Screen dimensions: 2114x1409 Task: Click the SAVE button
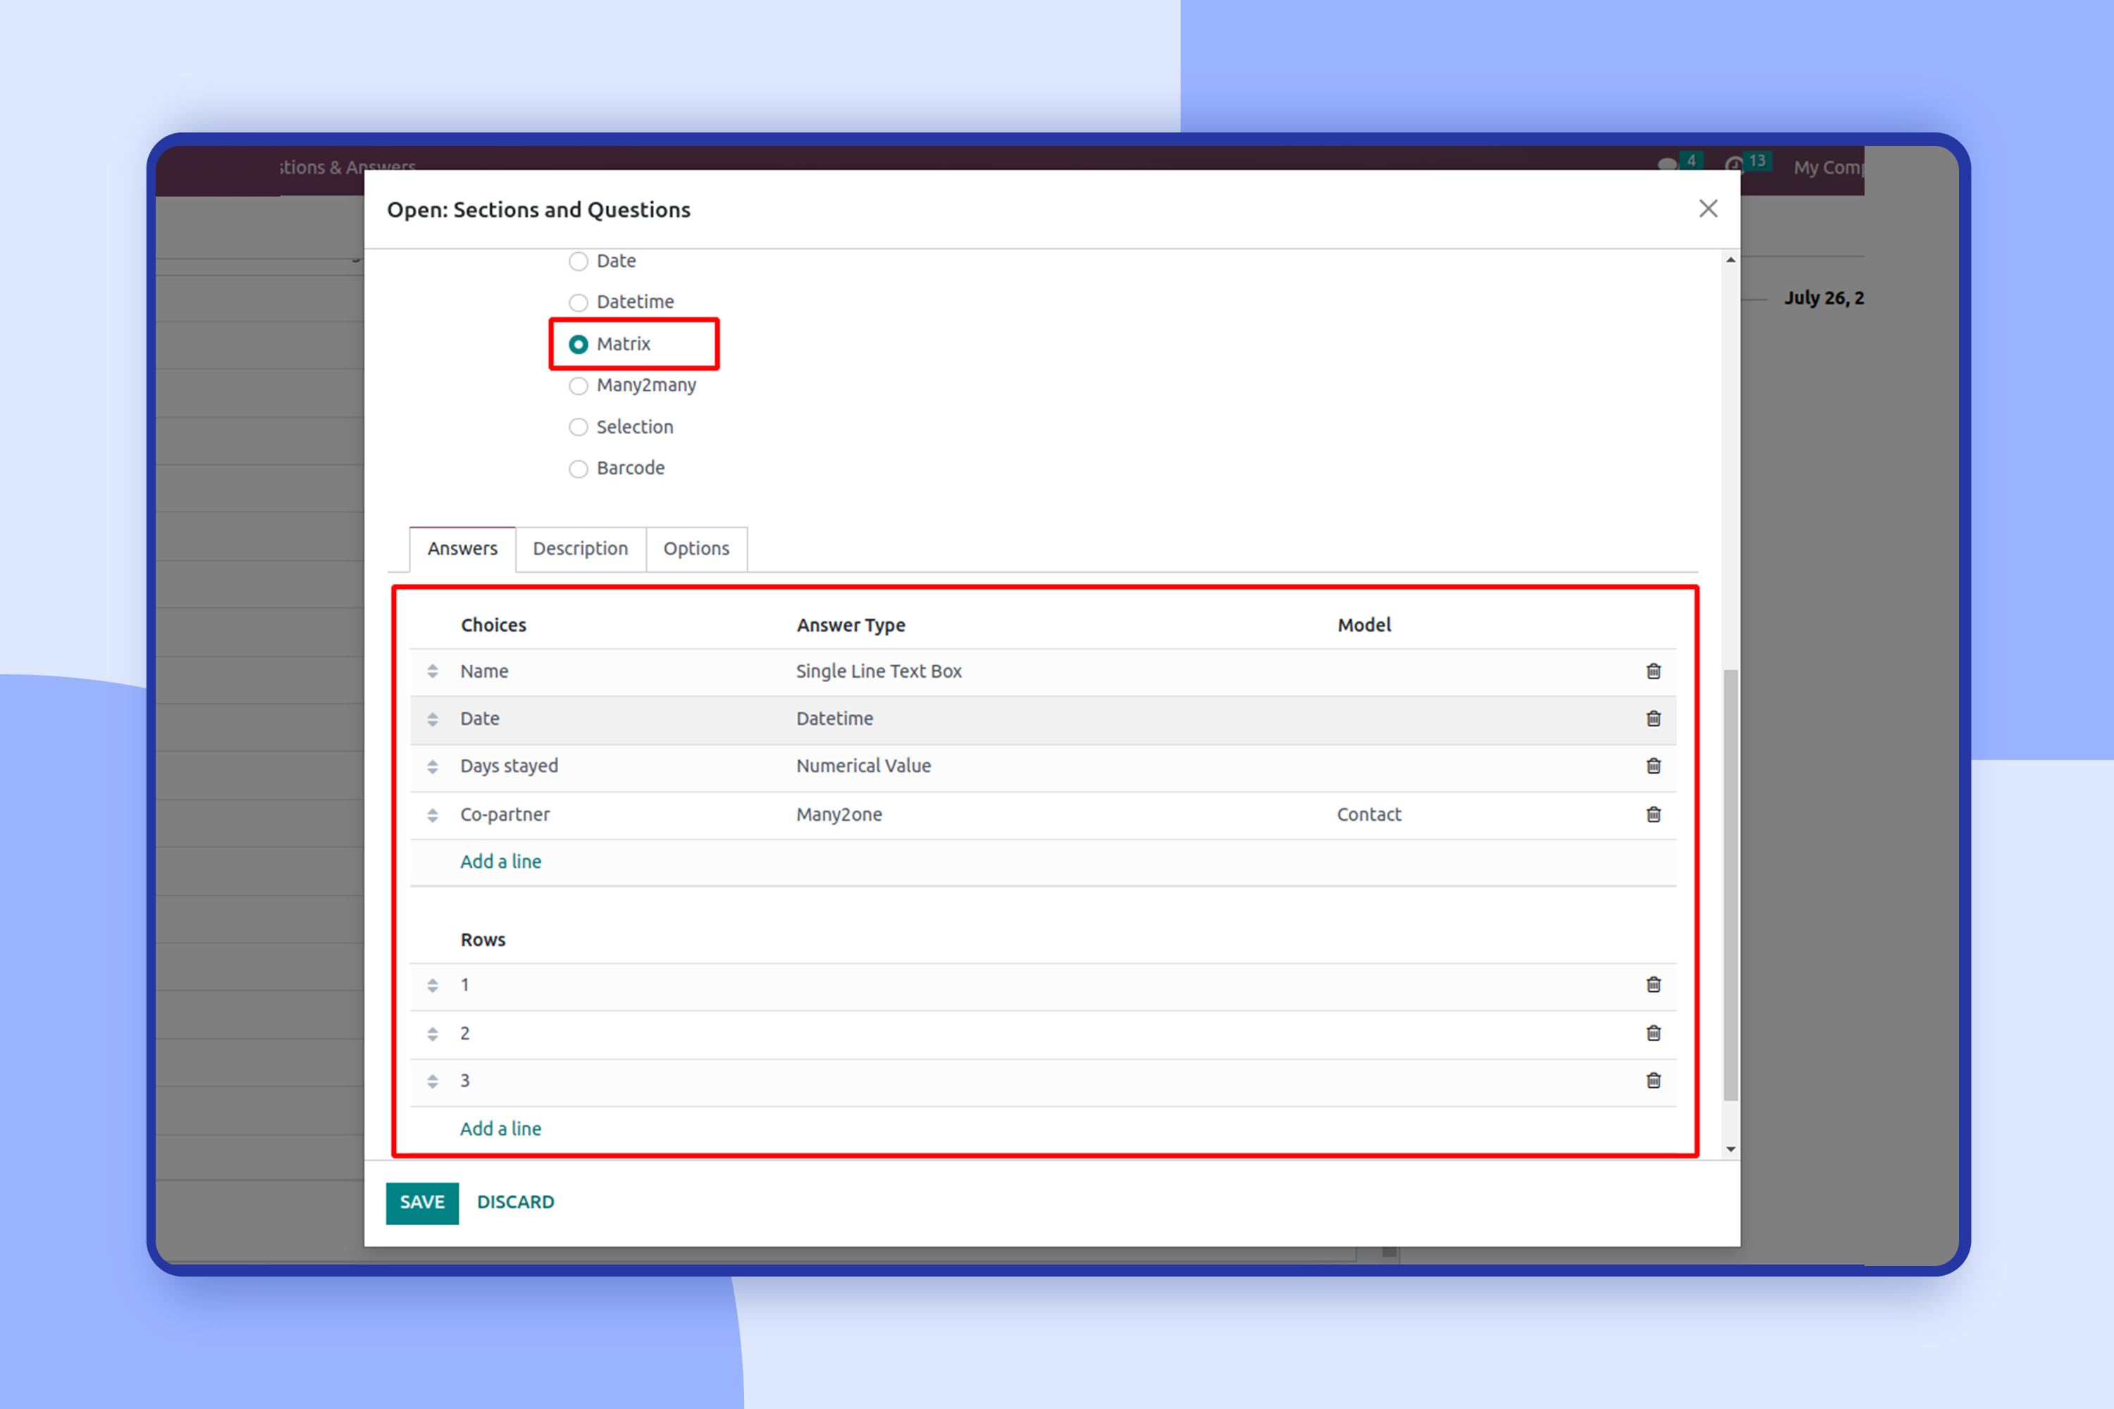[x=421, y=1203]
